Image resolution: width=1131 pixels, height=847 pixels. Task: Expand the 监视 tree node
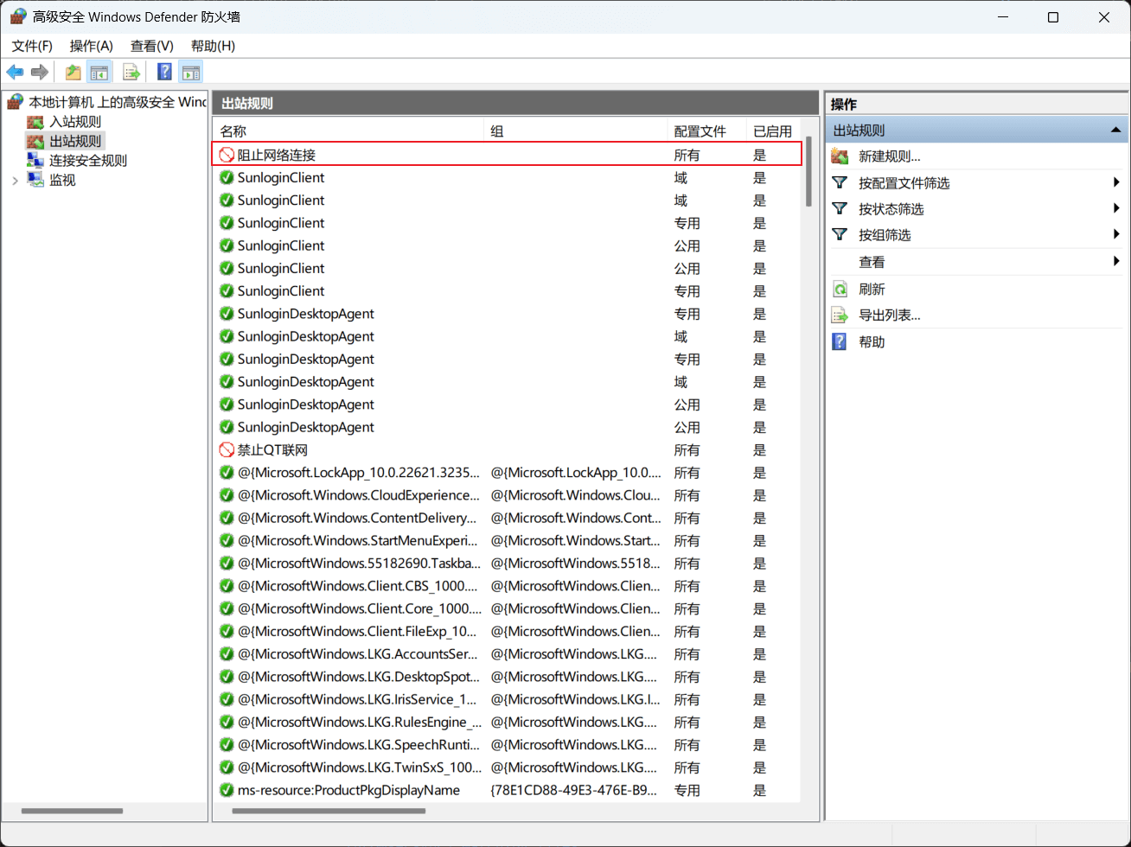[15, 181]
